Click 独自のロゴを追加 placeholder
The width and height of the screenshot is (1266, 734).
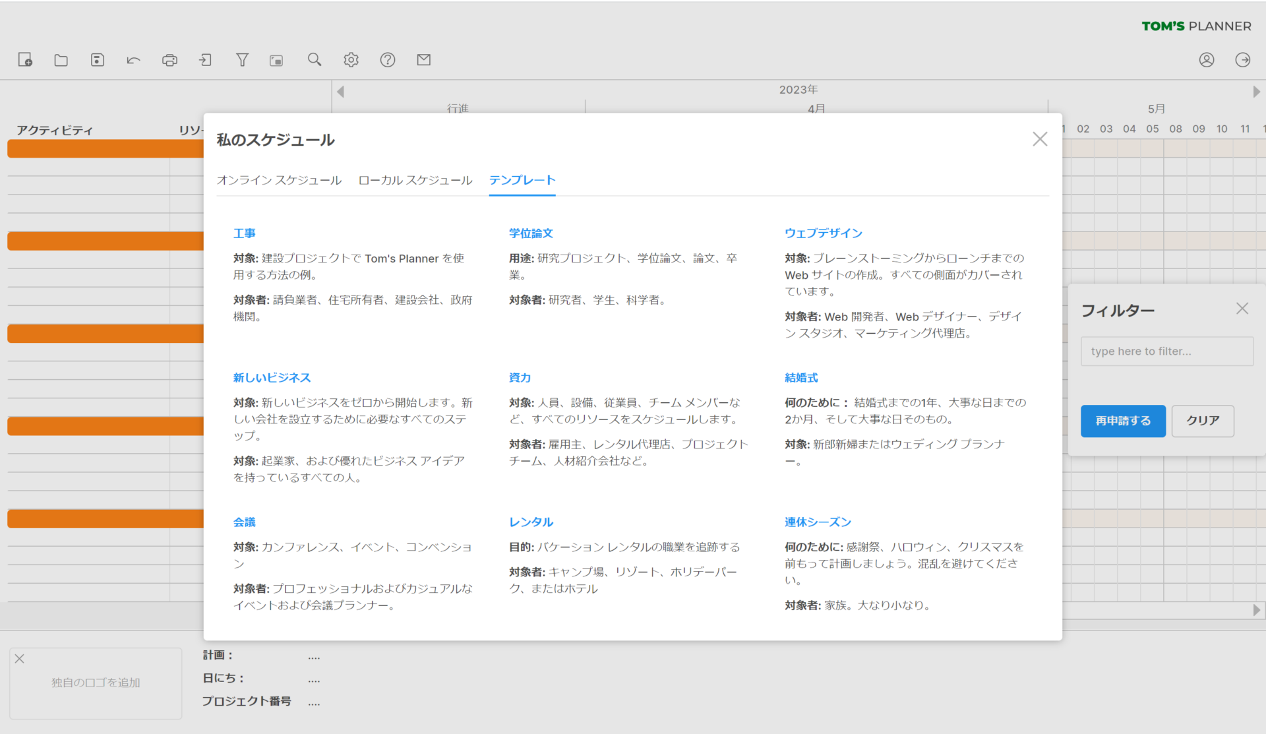pyautogui.click(x=96, y=683)
